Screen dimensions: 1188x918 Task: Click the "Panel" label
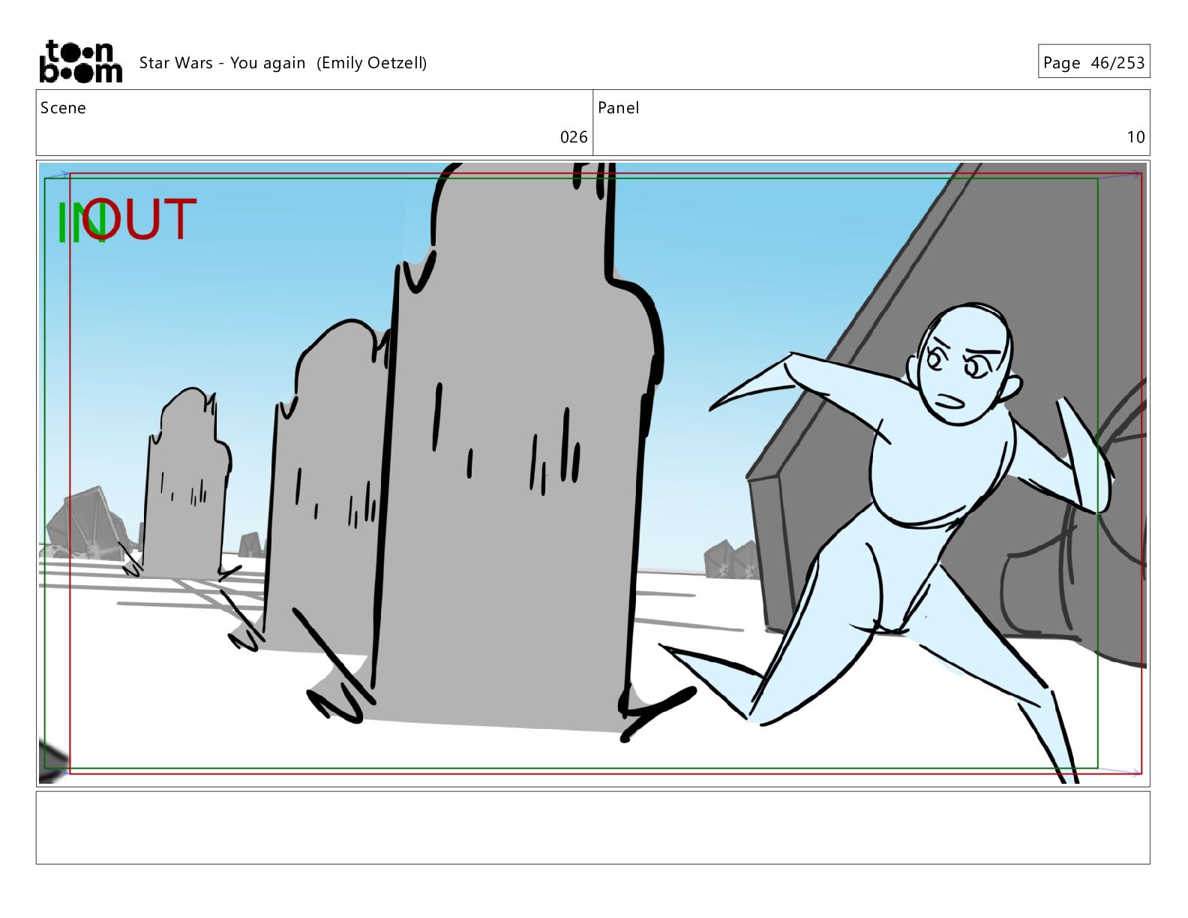tap(619, 108)
